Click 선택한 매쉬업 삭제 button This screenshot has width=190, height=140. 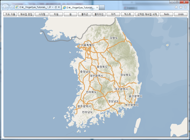pos(147,14)
